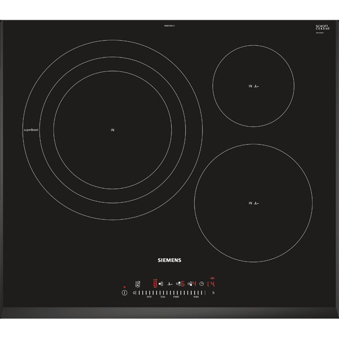339x339 pixels.
Task: Tap the 0 at slider start
Action: tap(134, 293)
